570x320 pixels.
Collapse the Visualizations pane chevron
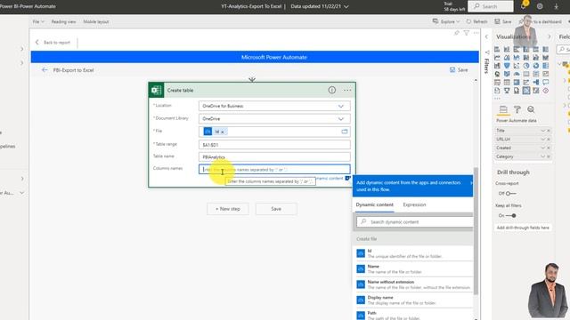pyautogui.click(x=549, y=36)
